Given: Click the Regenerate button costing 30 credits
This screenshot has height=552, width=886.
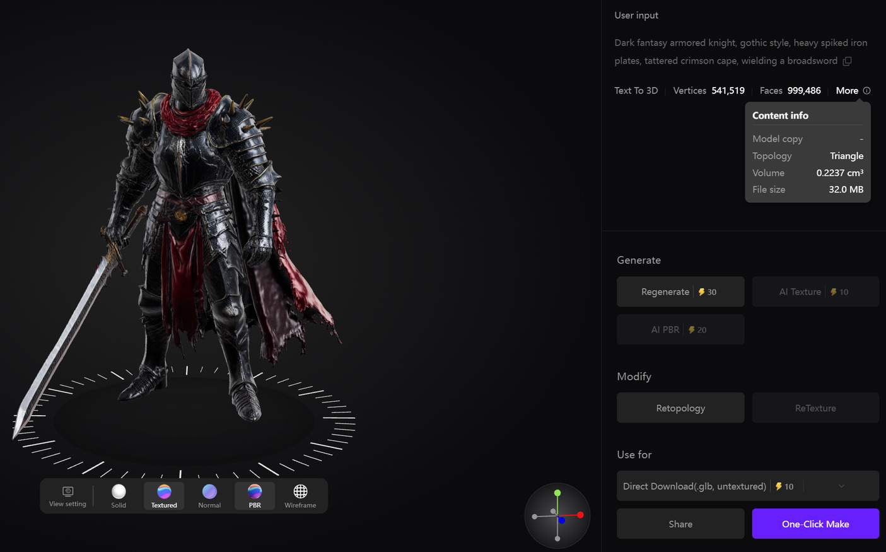Looking at the screenshot, I should pyautogui.click(x=680, y=291).
